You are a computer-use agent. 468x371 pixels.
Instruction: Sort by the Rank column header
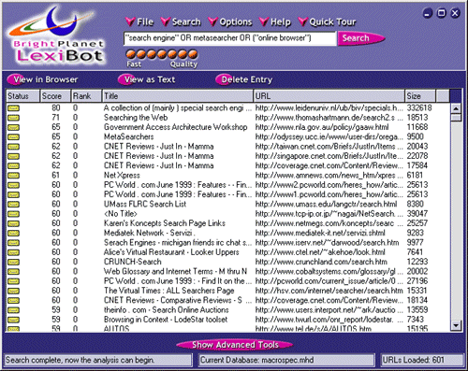click(86, 96)
